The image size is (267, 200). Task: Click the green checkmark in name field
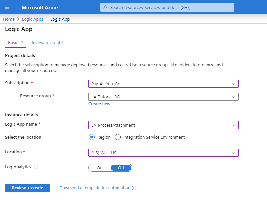pyautogui.click(x=235, y=125)
